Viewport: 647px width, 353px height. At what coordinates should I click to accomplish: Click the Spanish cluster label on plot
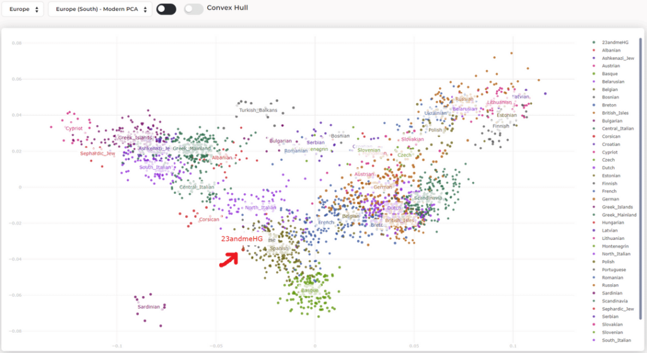[x=279, y=248]
